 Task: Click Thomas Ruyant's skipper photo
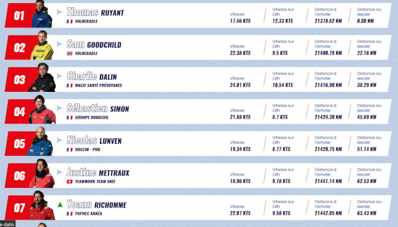tap(42, 13)
